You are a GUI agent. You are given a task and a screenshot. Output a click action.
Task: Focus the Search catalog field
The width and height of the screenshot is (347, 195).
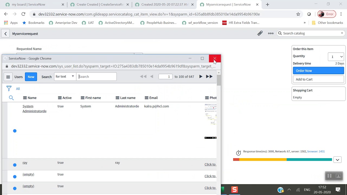pos(311,33)
